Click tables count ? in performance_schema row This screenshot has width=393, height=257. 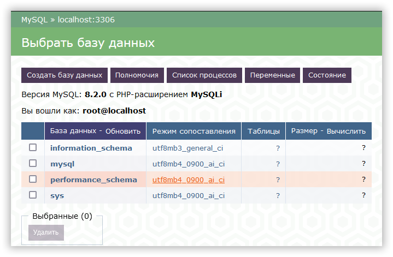(x=278, y=180)
